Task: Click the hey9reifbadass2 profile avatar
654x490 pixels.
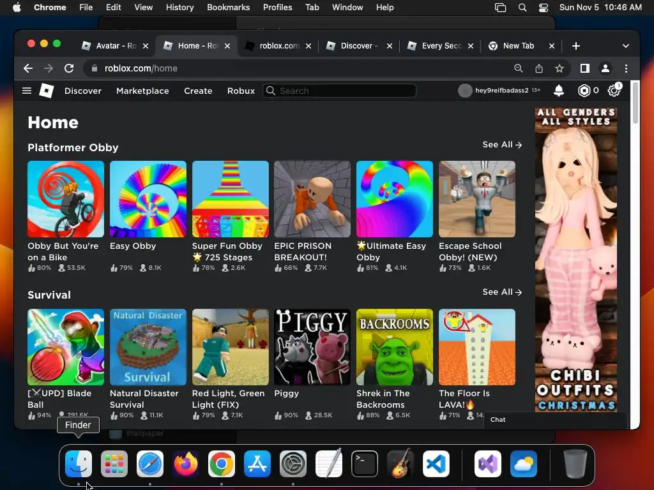Action: (x=465, y=91)
